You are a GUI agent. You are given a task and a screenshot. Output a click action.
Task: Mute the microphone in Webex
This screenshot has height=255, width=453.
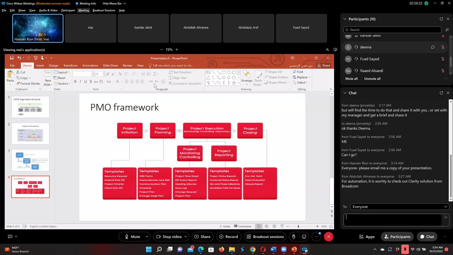point(132,236)
